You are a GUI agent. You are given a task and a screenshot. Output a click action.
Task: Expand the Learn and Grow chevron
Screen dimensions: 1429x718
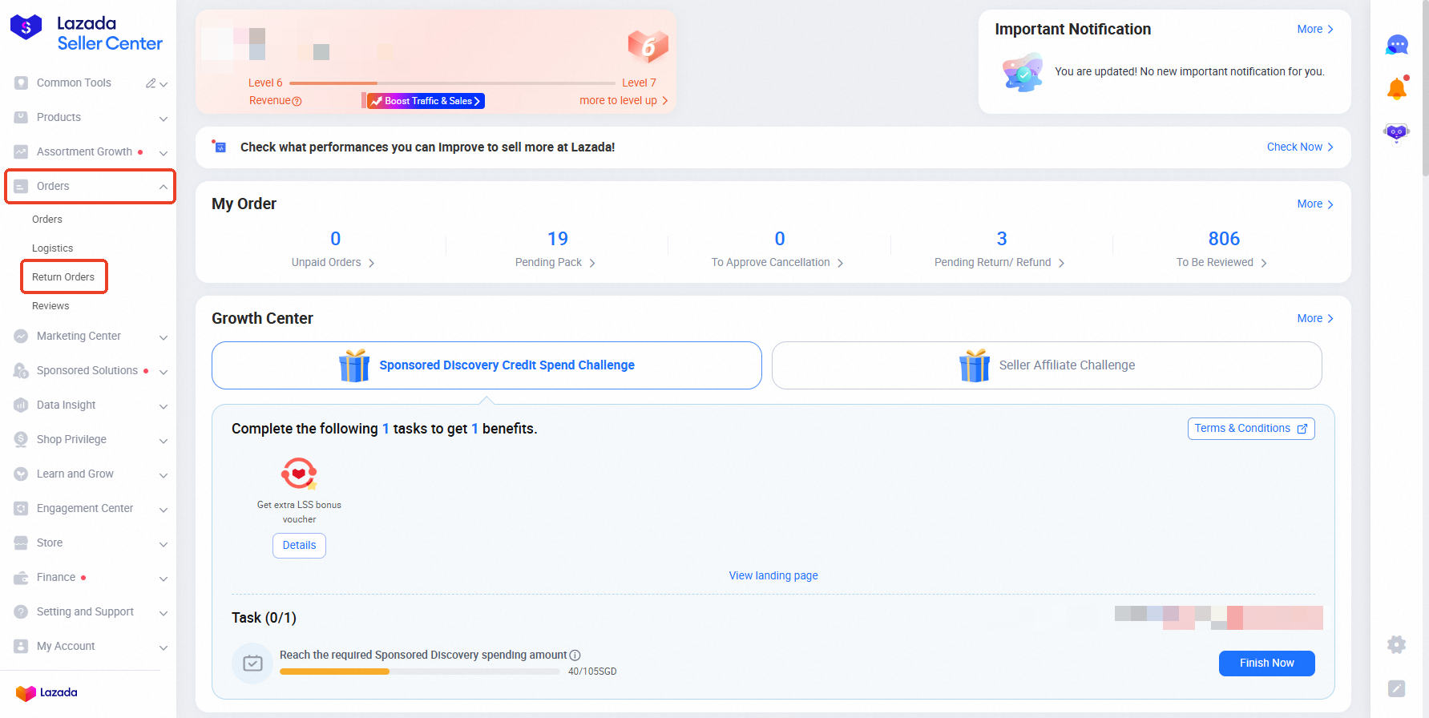point(163,475)
